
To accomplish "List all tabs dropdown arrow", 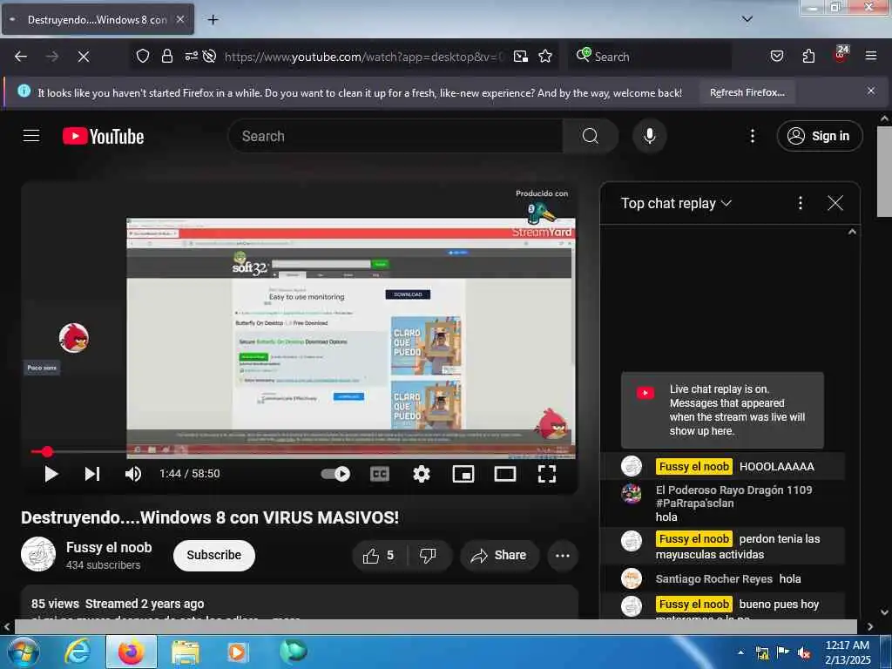I will [x=747, y=19].
